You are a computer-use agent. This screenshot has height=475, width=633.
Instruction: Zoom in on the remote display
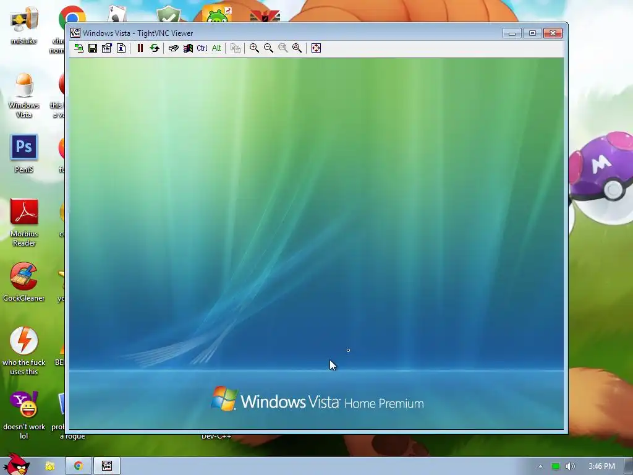coord(254,48)
